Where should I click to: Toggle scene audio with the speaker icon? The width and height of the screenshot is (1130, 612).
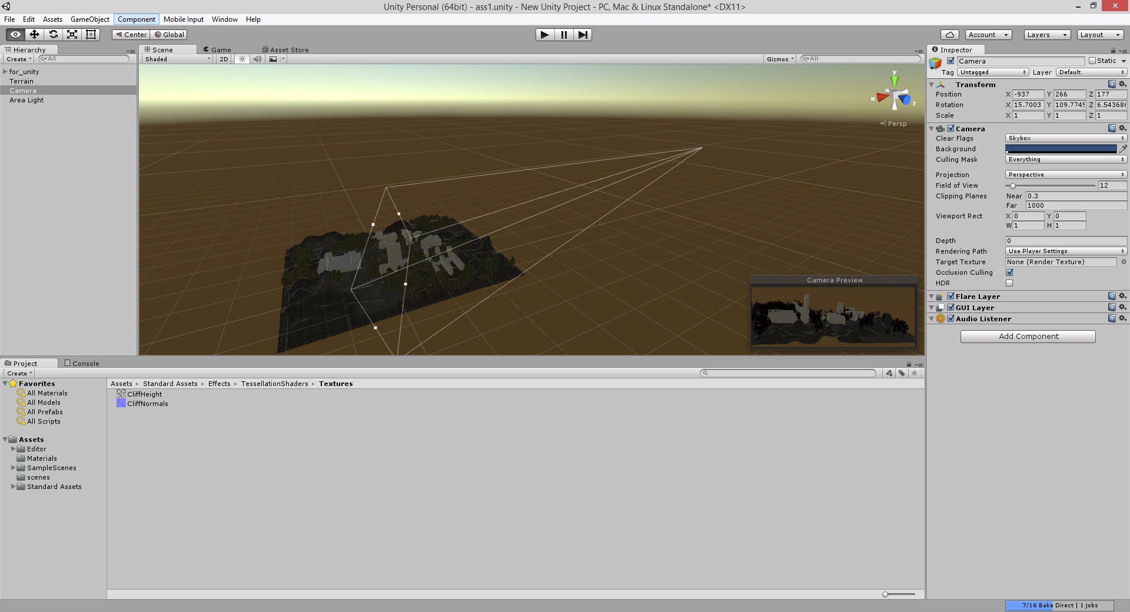tap(257, 59)
